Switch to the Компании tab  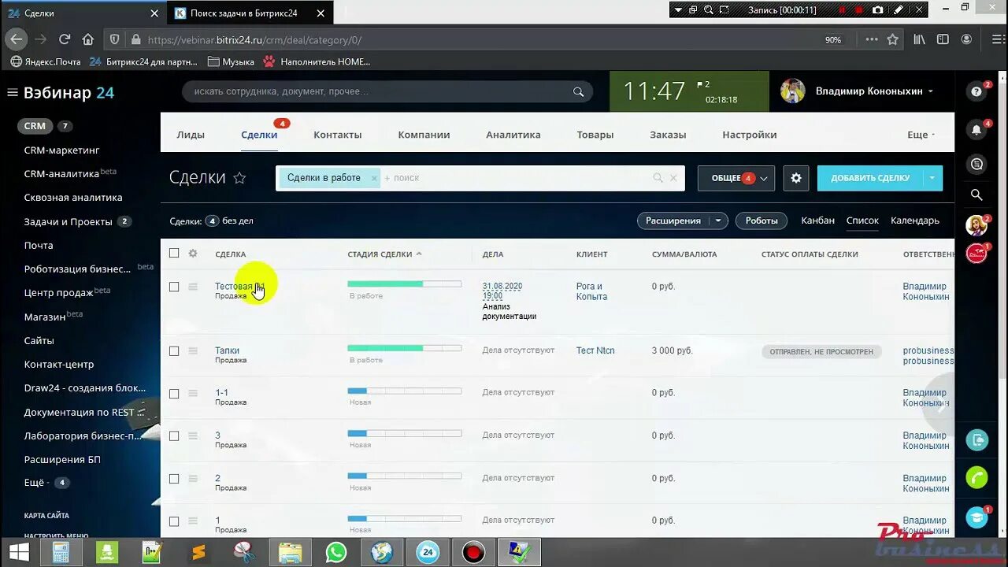[x=424, y=135]
